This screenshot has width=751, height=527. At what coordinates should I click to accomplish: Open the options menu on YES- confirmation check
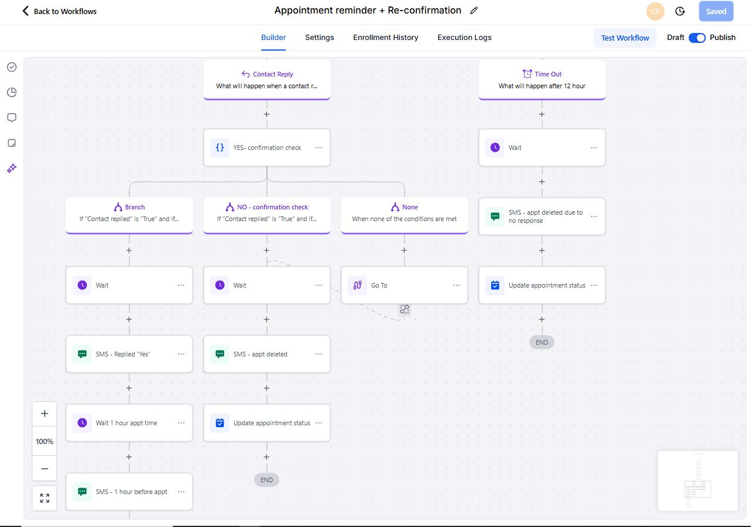click(319, 148)
